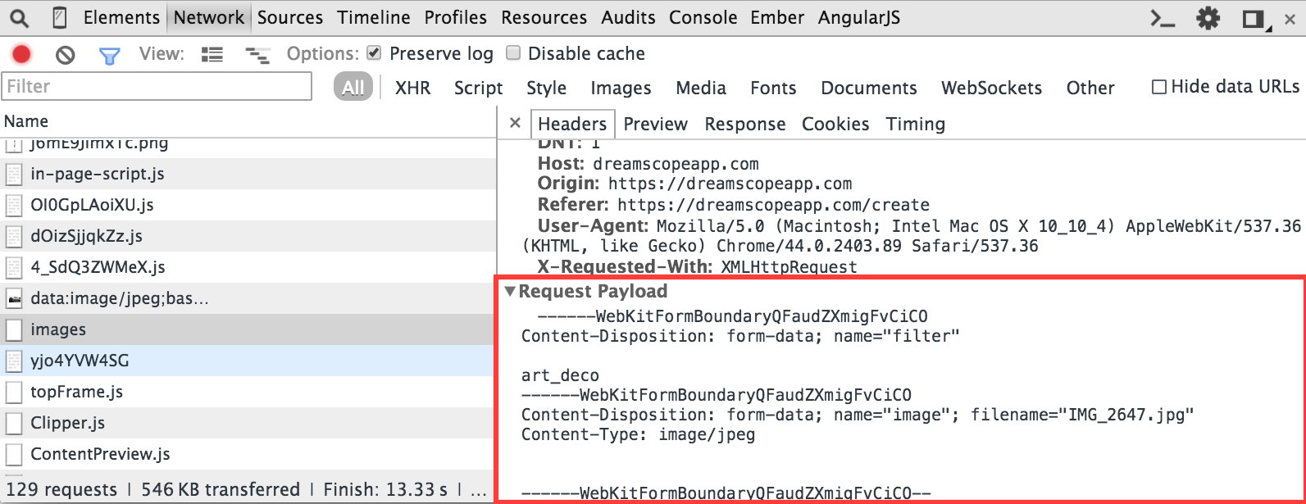Uncheck the Preserve log checkbox
This screenshot has height=504, width=1306.
[x=374, y=53]
